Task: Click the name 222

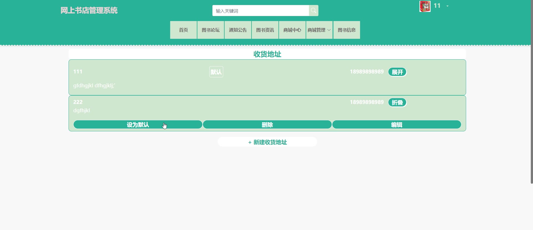Action: click(x=78, y=102)
